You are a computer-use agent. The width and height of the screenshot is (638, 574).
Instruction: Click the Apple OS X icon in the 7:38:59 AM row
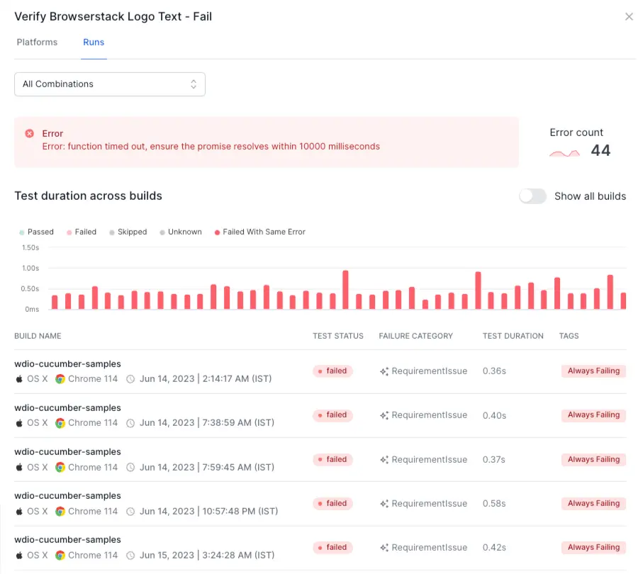[19, 423]
